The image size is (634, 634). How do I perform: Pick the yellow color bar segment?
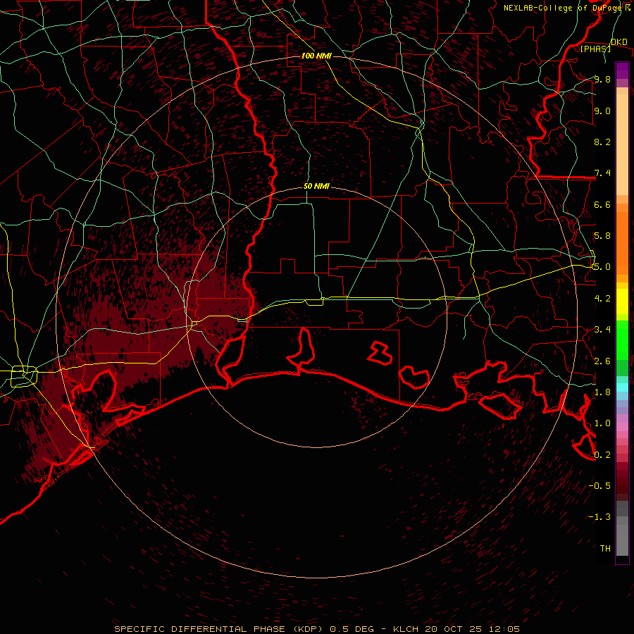(622, 302)
